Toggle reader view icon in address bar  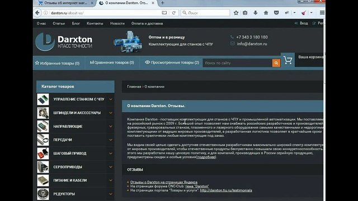click(164, 13)
